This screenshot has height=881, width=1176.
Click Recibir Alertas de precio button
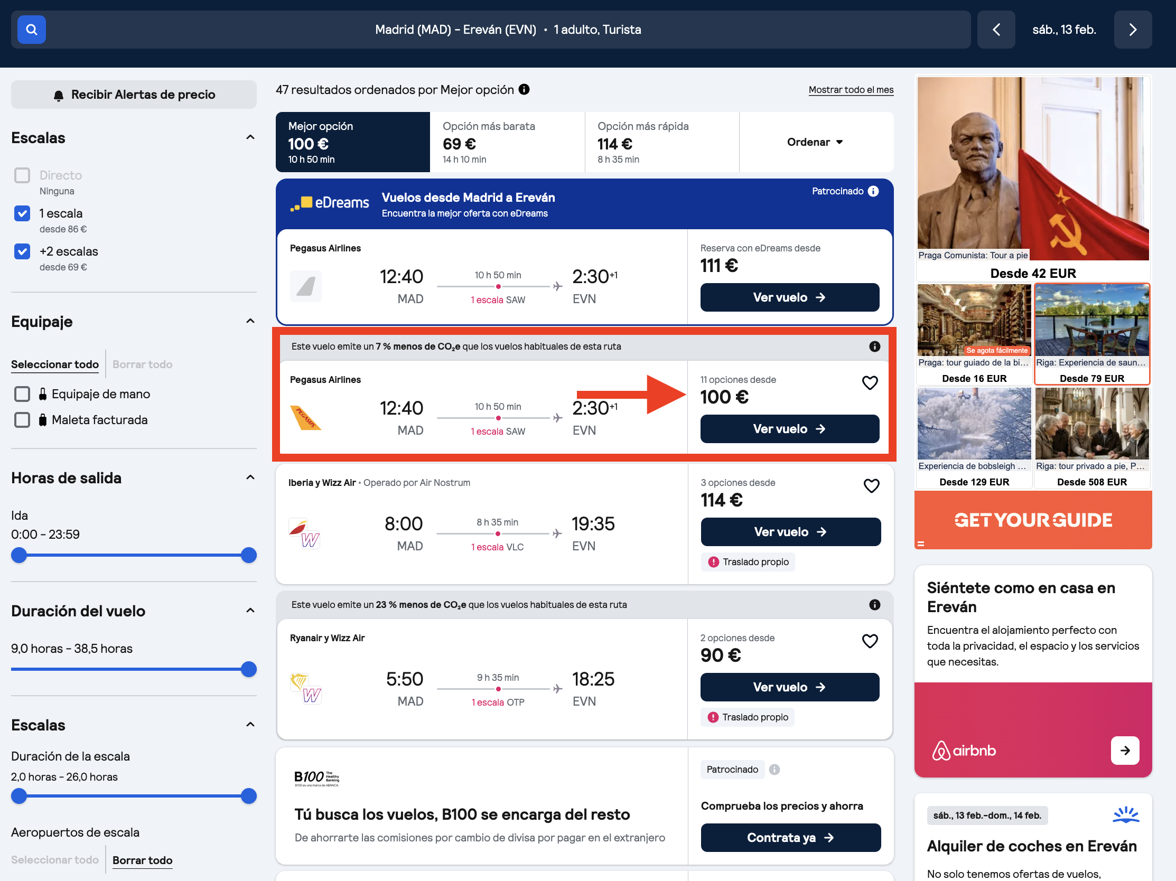(134, 95)
